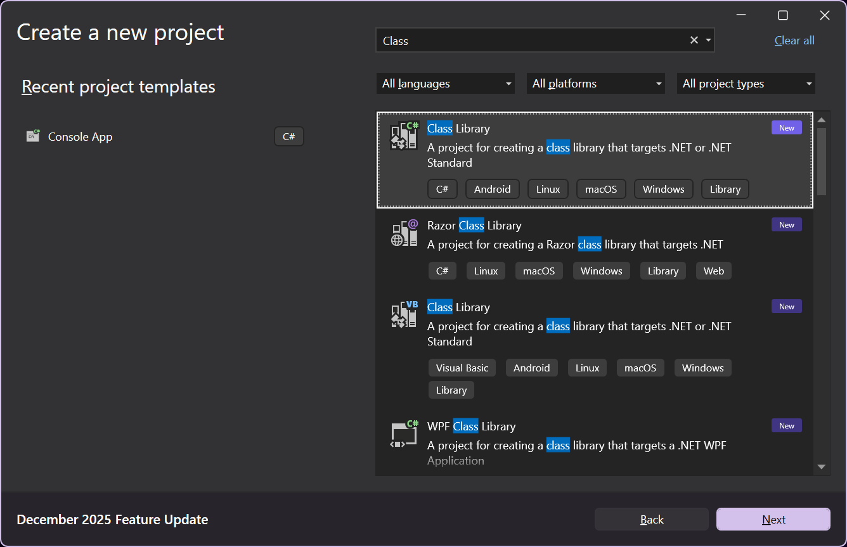Click the Razor Class Library template icon

(x=404, y=233)
